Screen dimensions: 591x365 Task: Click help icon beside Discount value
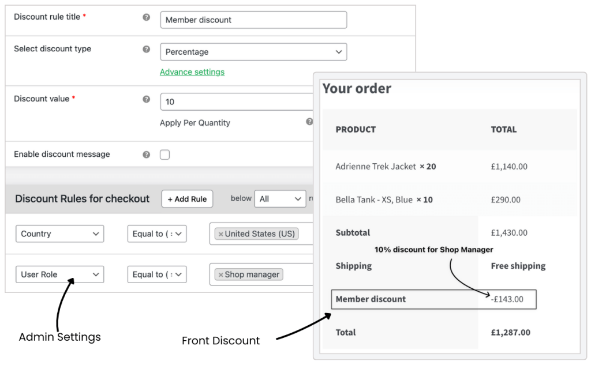point(147,99)
